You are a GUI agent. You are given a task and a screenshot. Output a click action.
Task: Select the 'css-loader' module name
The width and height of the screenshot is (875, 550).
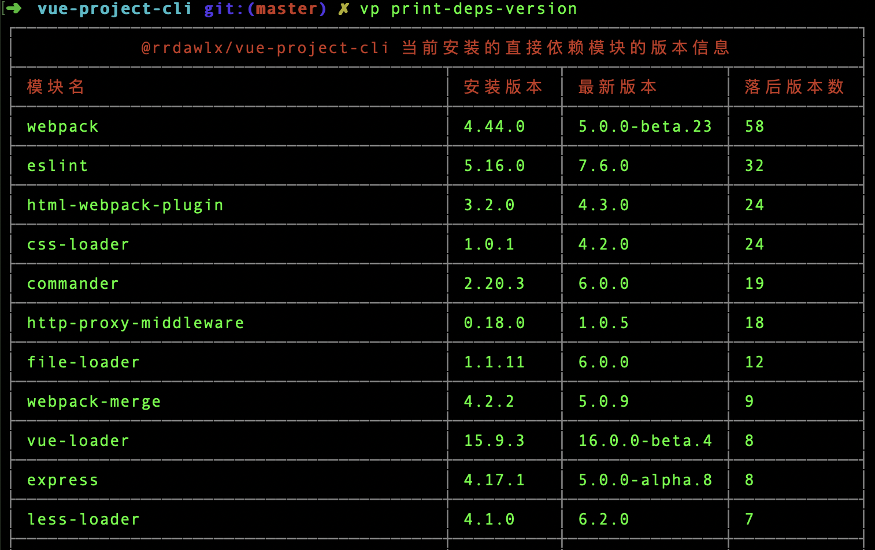79,244
